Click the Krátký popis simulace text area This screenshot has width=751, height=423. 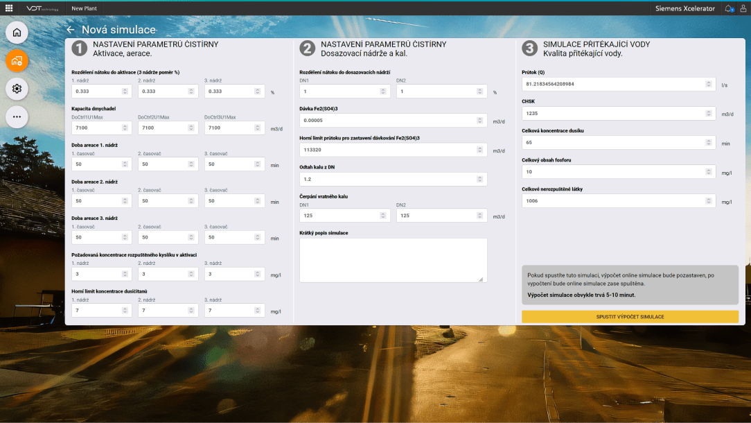click(x=393, y=260)
